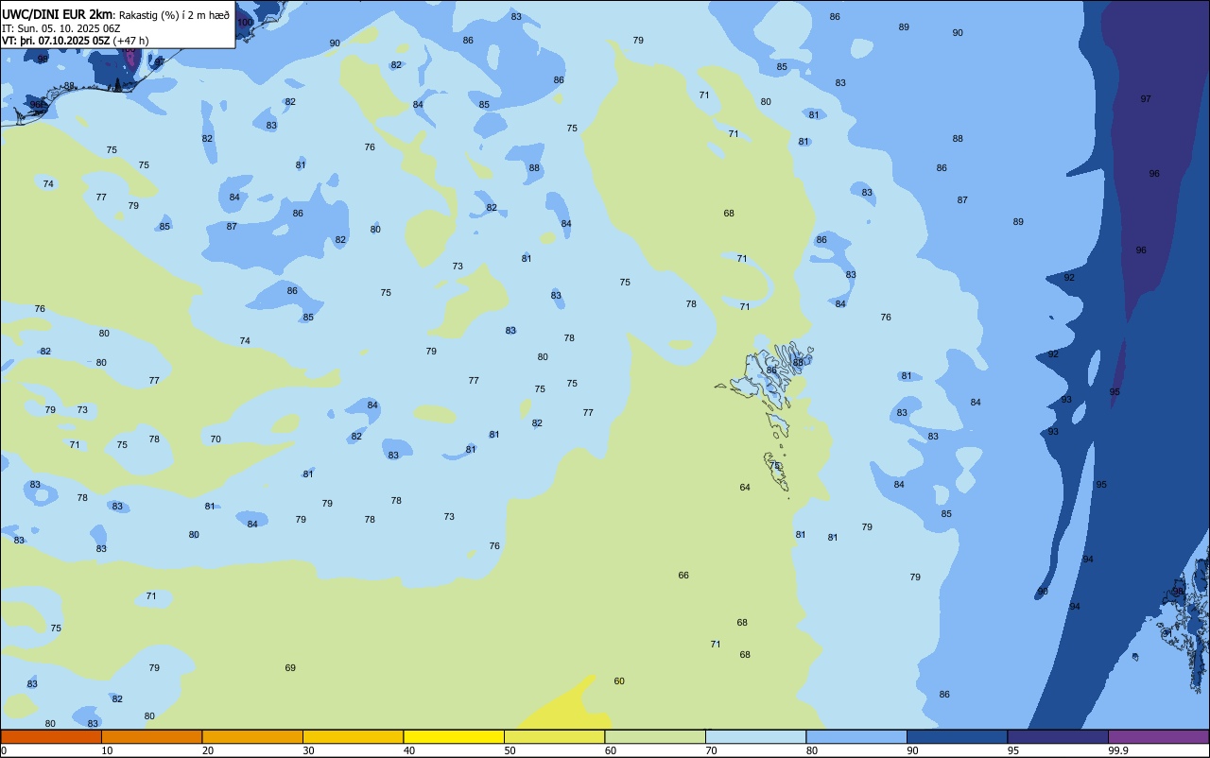Select the map value 60 above the legend

[x=619, y=680]
